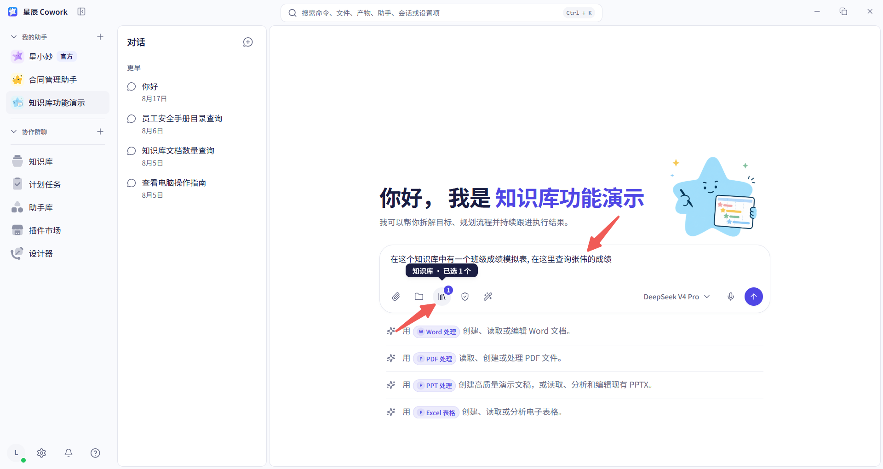This screenshot has height=469, width=883.
Task: Activate the microphone voice input
Action: 731,297
